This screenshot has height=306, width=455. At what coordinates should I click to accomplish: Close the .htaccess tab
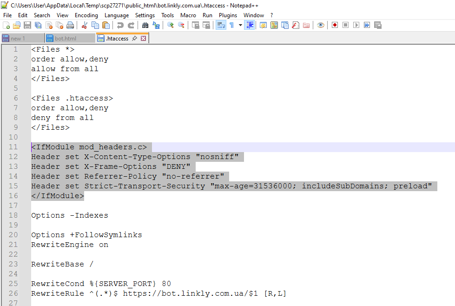click(143, 38)
